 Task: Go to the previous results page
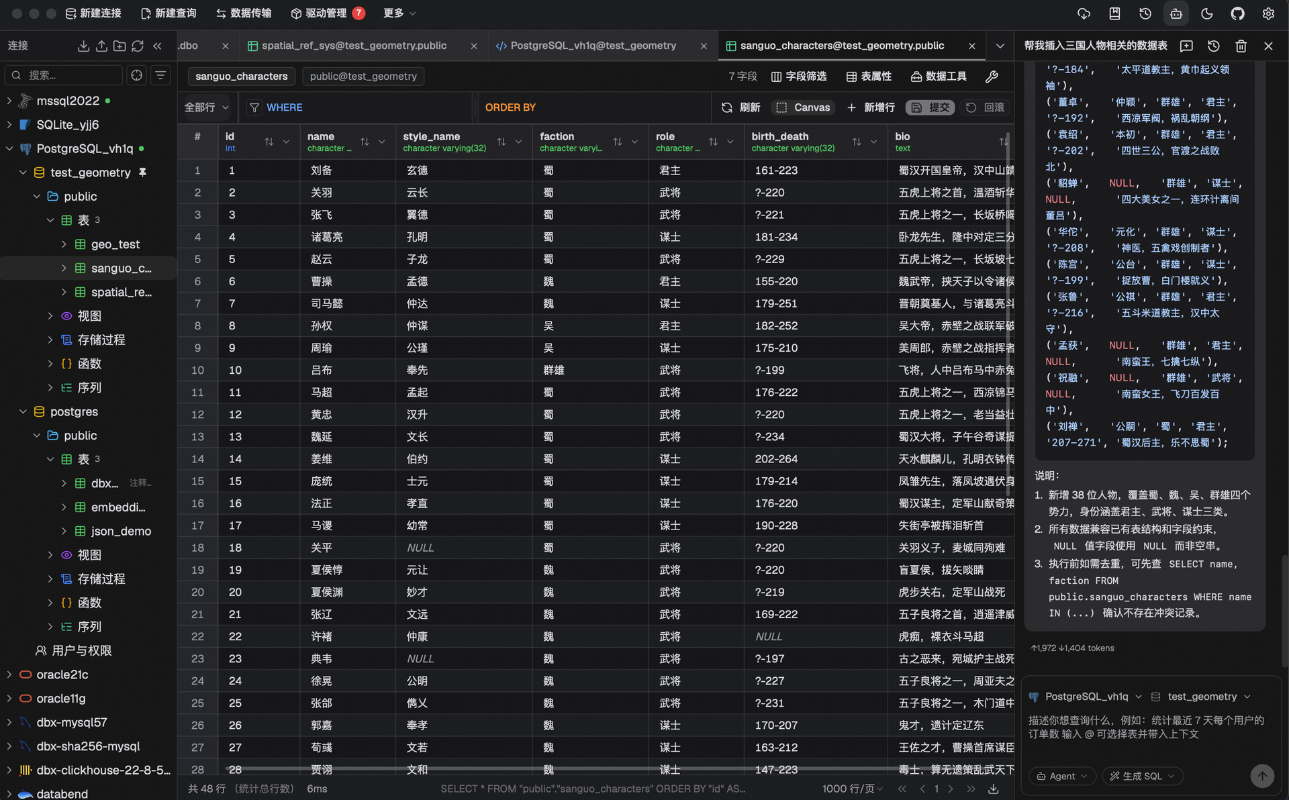922,789
